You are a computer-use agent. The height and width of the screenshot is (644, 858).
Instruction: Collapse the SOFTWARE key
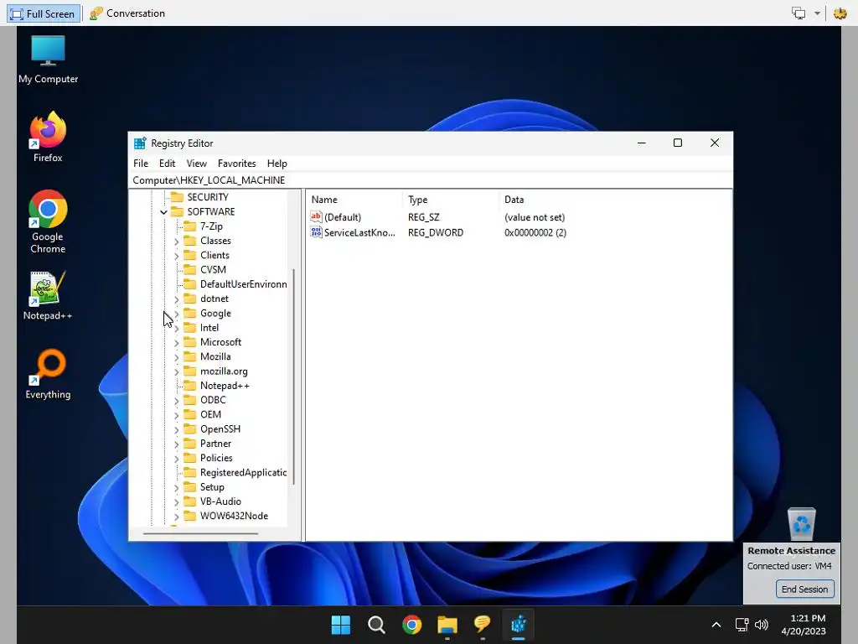pyautogui.click(x=163, y=212)
